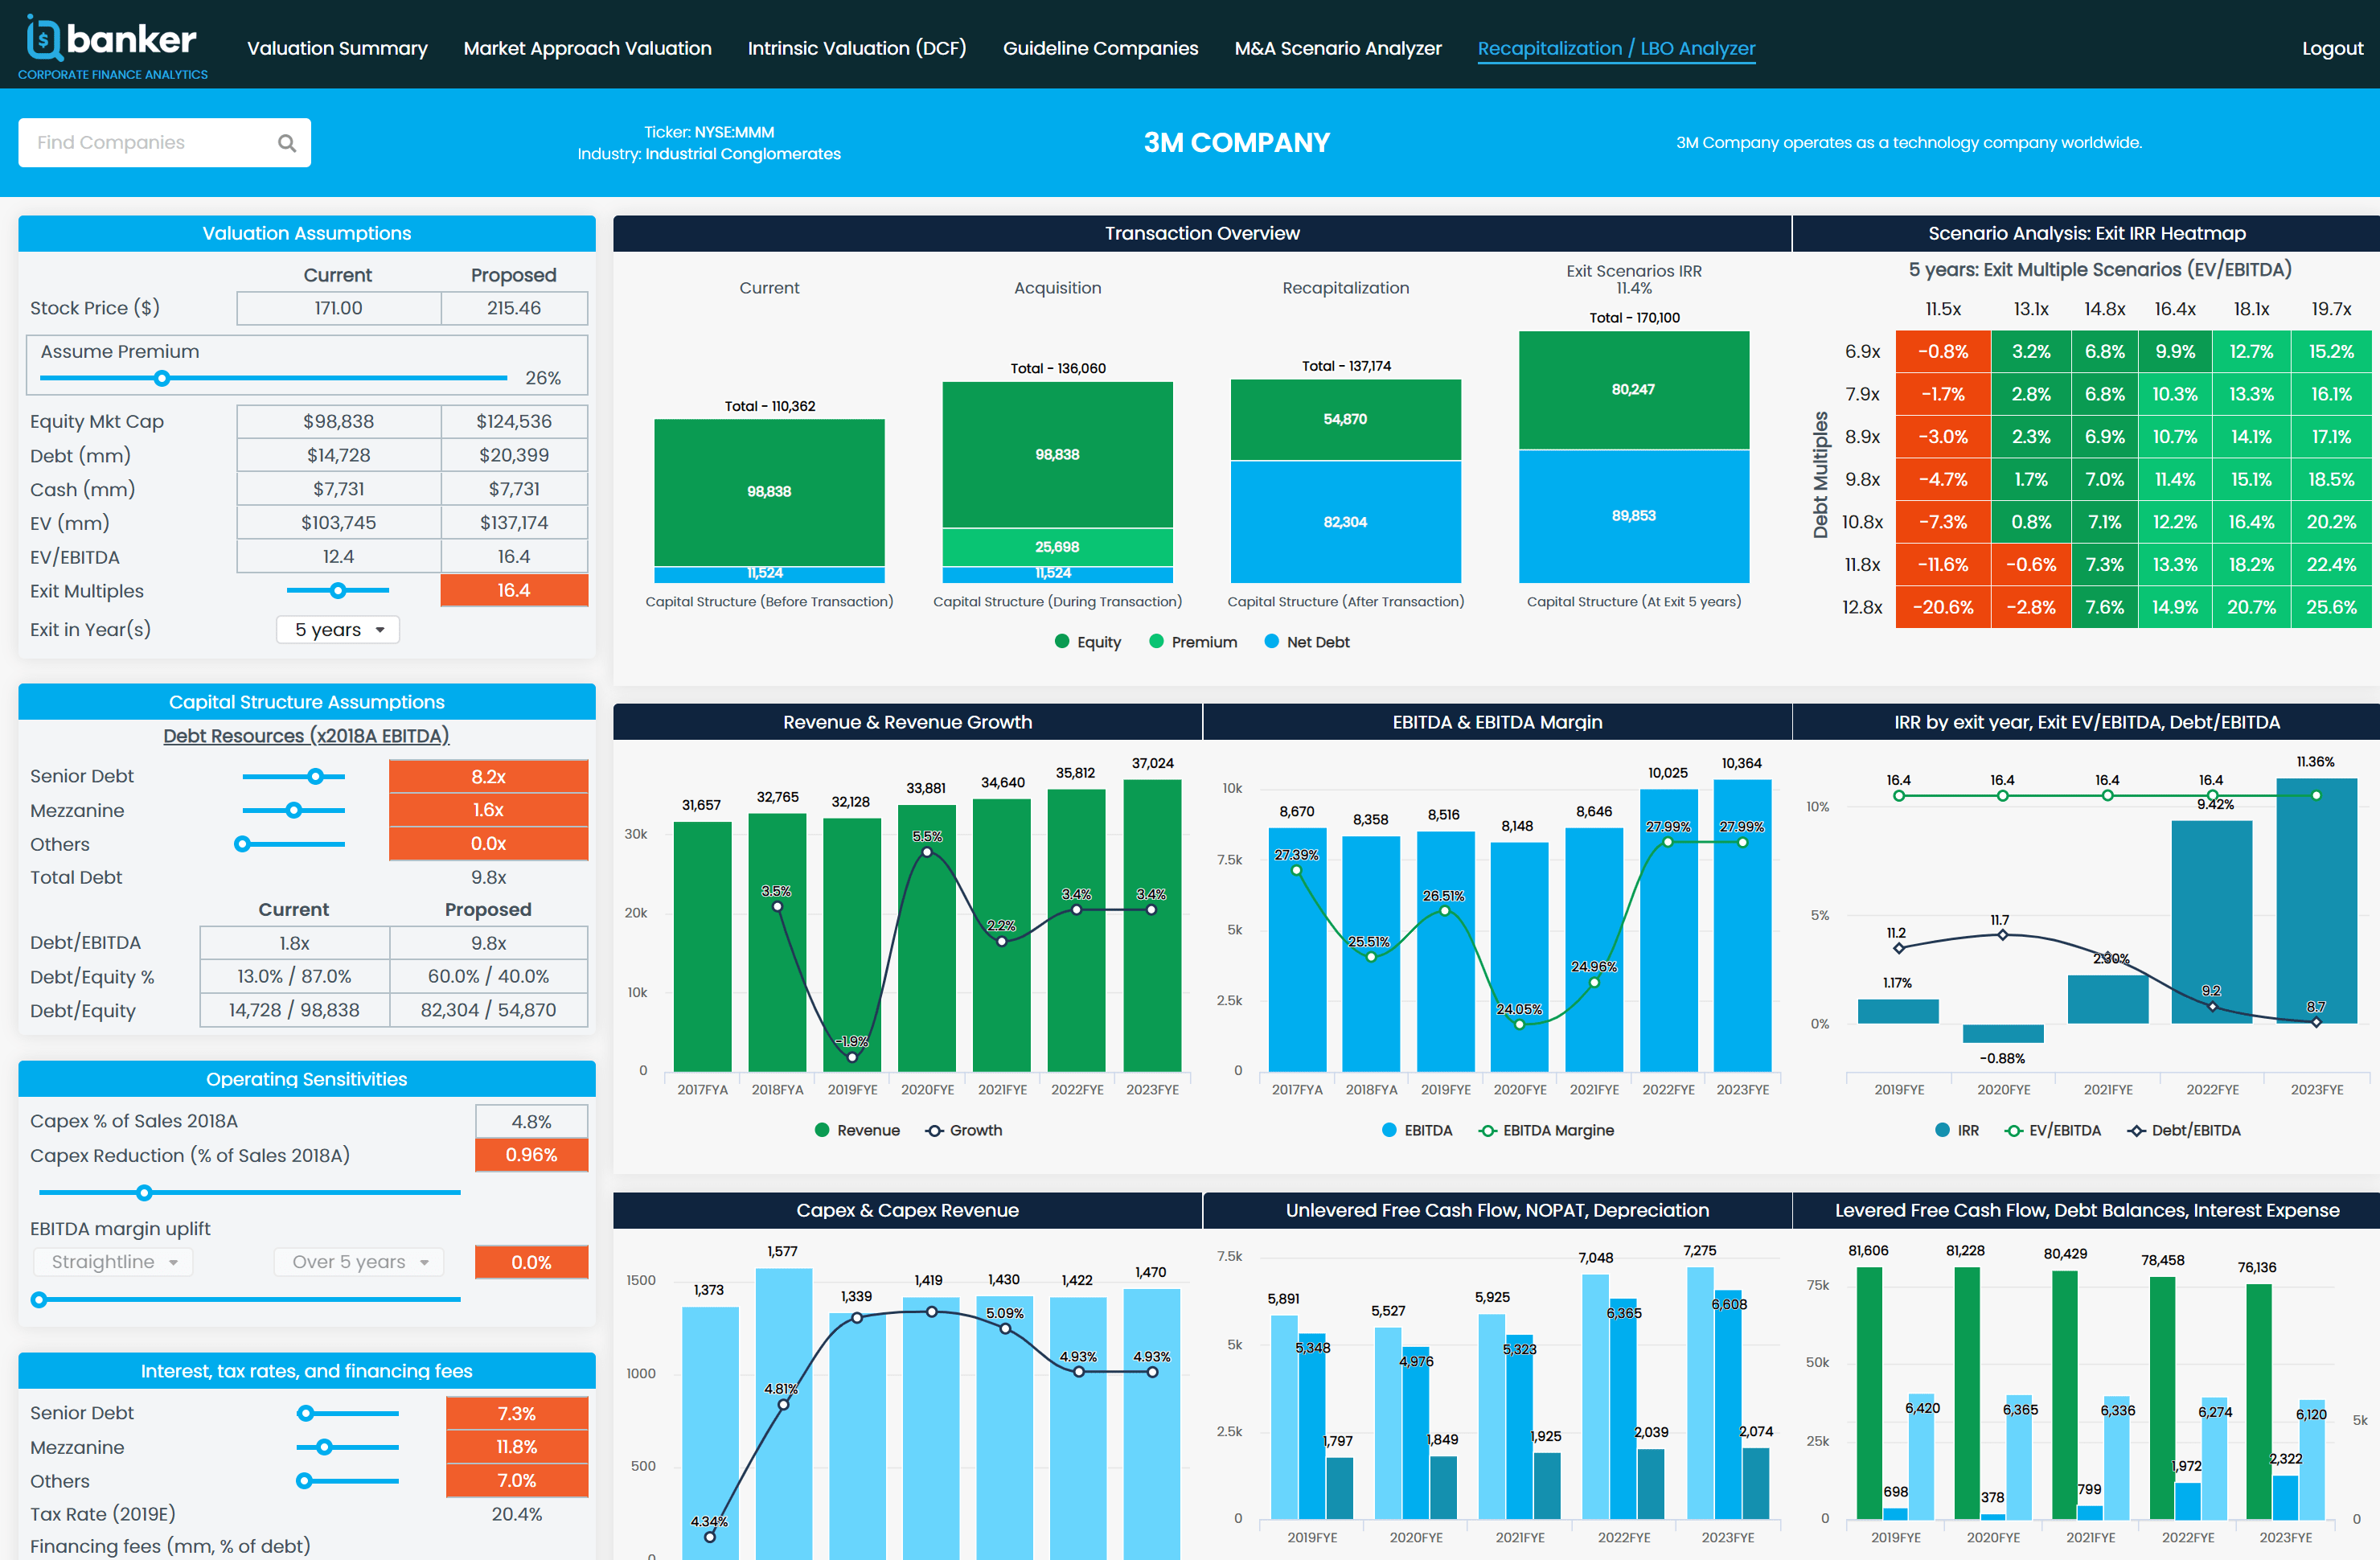The height and width of the screenshot is (1560, 2380).
Task: Hide the Revenue series via legend icon
Action: click(822, 1131)
